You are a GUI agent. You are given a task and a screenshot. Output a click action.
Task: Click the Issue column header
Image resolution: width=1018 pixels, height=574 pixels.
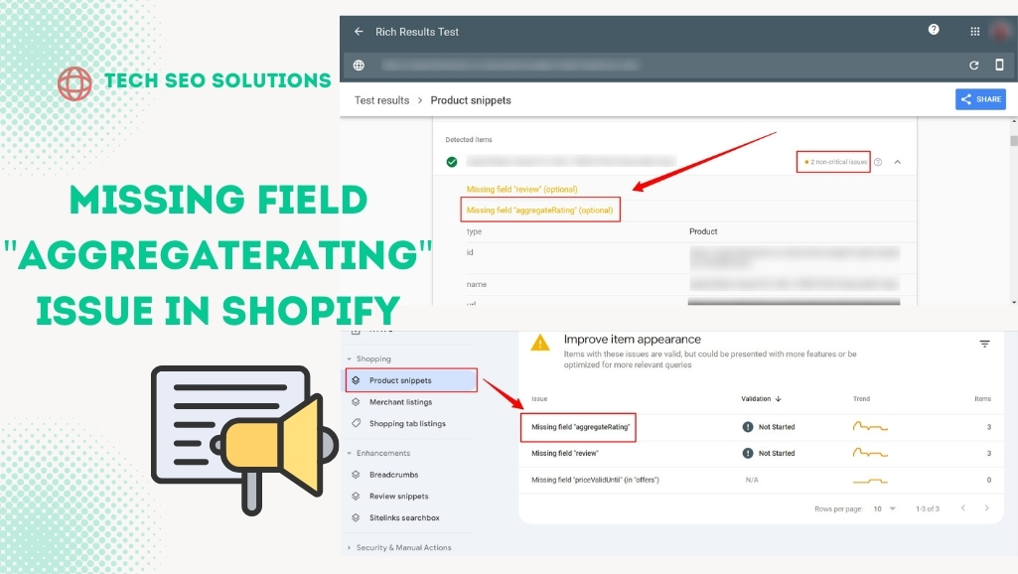[539, 398]
